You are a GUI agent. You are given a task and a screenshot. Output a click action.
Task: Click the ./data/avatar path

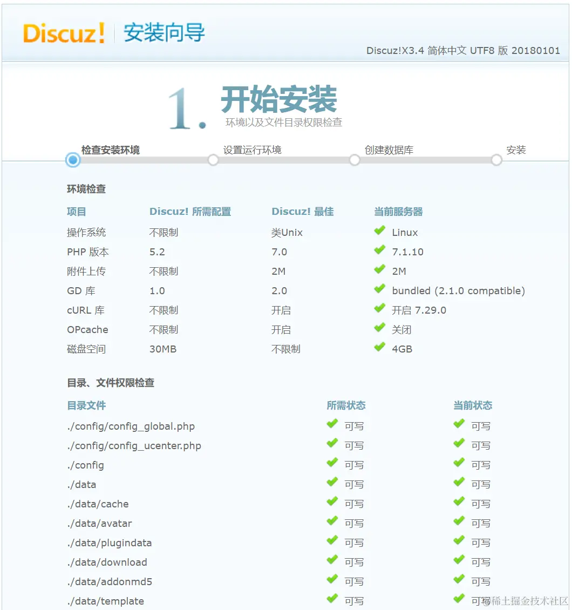tap(99, 524)
